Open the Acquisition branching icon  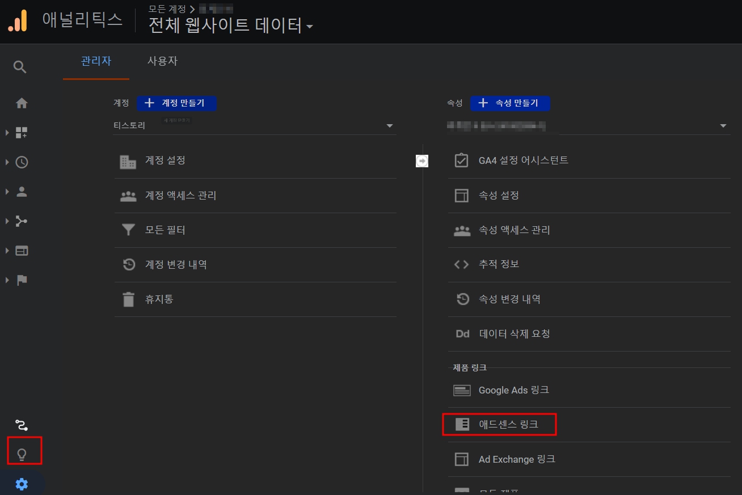coord(22,221)
